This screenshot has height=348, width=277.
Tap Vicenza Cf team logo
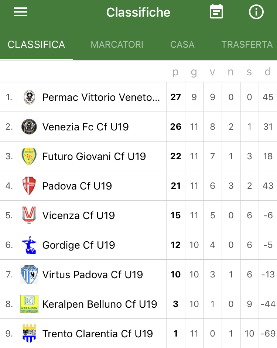[x=29, y=215]
